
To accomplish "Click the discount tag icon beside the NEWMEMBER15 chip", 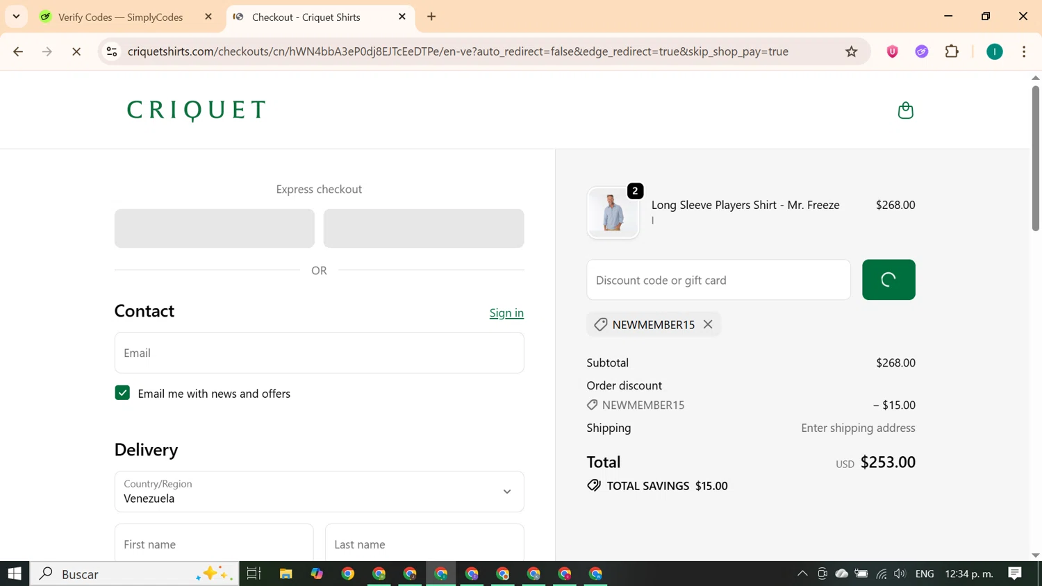I will (x=601, y=324).
